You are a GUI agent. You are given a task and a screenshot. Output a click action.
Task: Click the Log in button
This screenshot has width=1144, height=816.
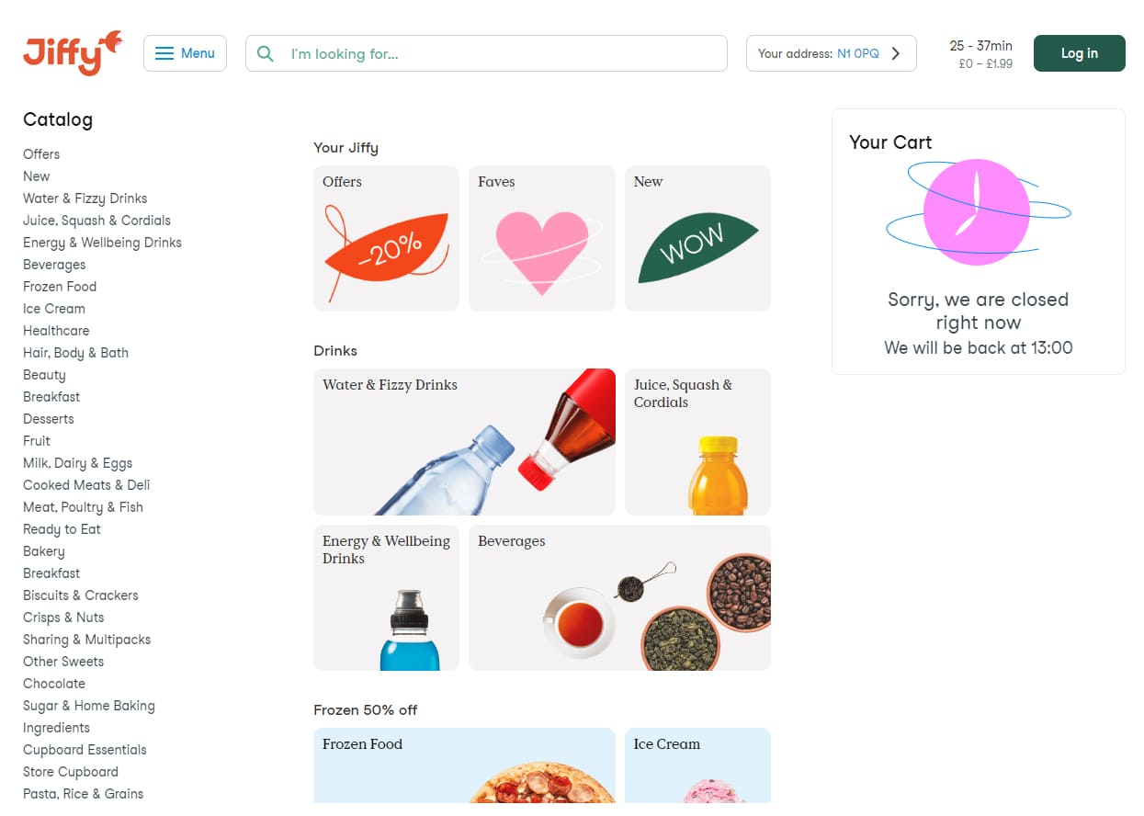[1079, 53]
